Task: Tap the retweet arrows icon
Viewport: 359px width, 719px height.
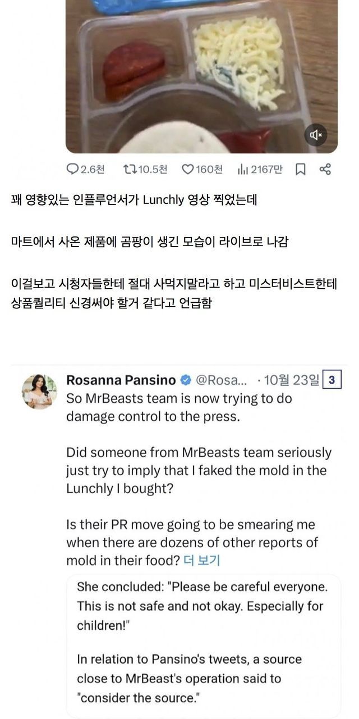Action: coord(130,169)
